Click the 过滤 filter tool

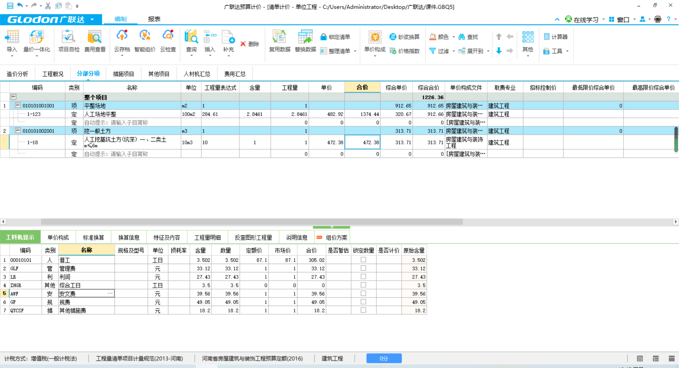pos(439,51)
